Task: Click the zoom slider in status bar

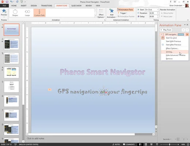Action: 170,145
